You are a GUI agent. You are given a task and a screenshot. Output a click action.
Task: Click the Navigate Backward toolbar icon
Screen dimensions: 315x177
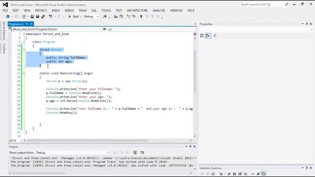tap(8, 16)
